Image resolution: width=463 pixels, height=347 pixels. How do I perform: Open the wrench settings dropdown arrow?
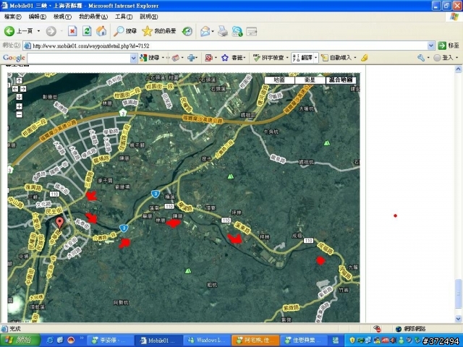point(428,58)
